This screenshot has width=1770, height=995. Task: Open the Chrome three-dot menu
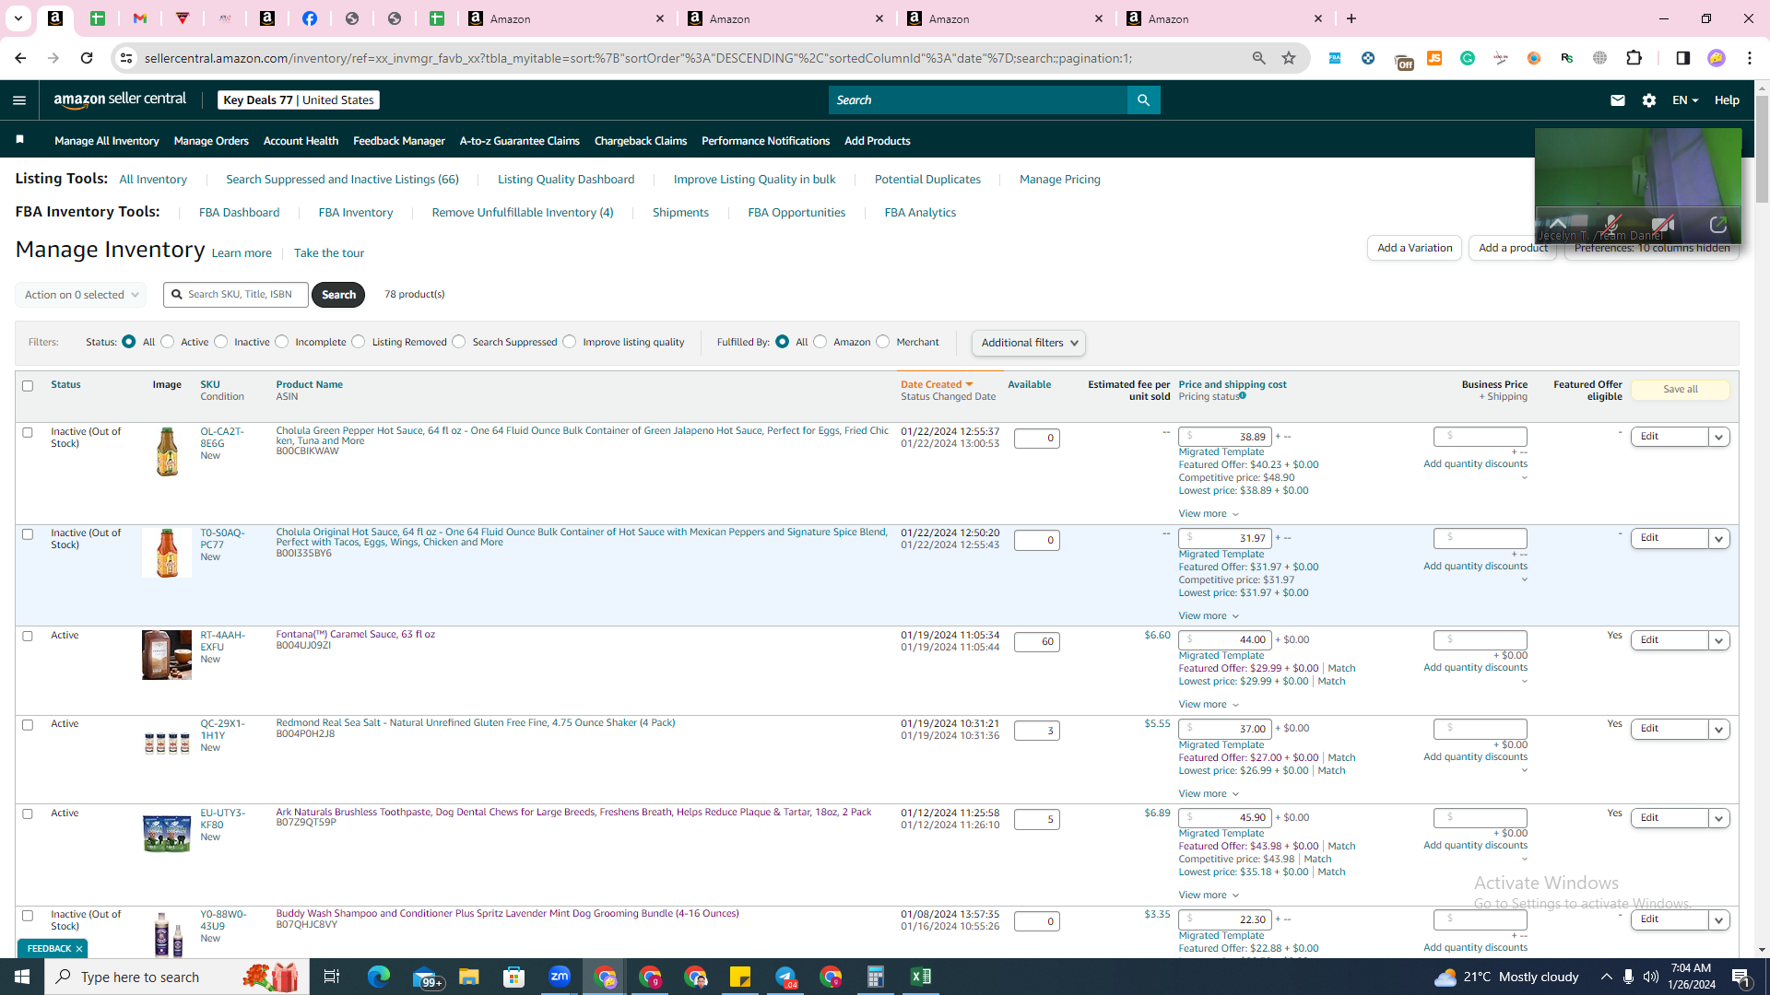[1750, 58]
